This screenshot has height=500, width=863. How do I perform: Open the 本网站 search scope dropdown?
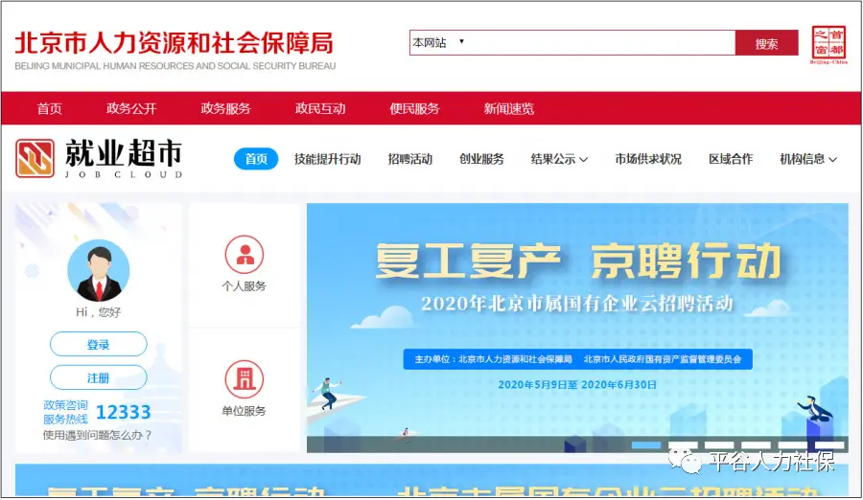[x=438, y=42]
